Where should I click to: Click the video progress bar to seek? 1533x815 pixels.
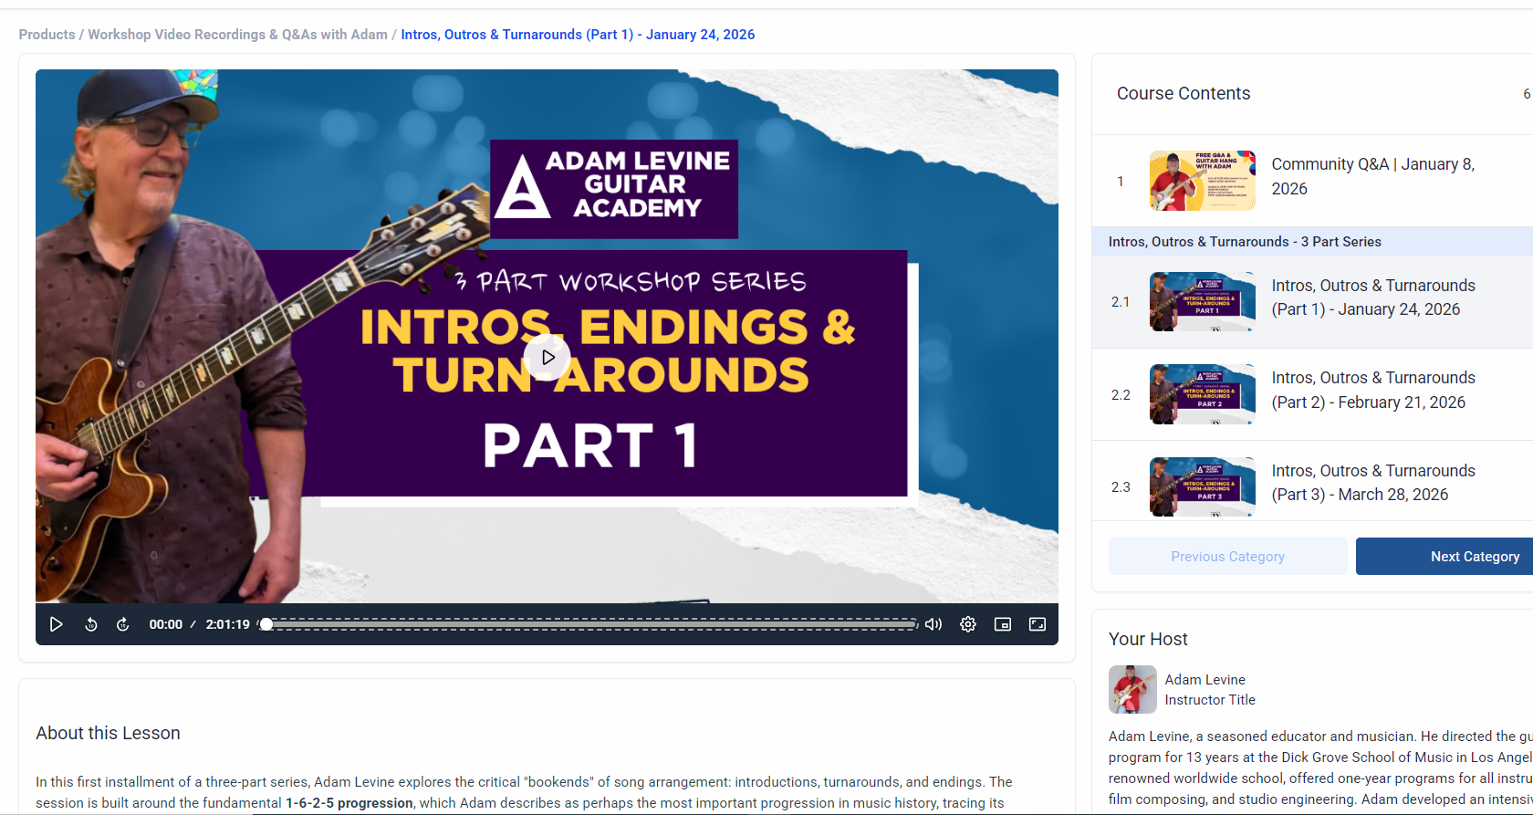pos(589,624)
